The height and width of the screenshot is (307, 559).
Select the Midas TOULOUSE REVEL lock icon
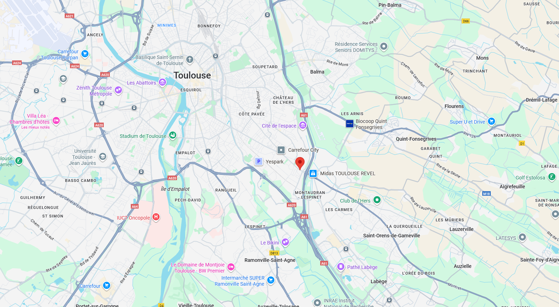(x=313, y=173)
